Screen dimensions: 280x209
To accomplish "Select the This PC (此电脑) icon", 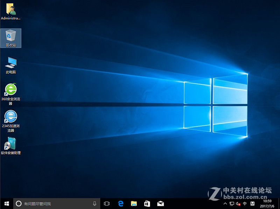I will [x=11, y=65].
